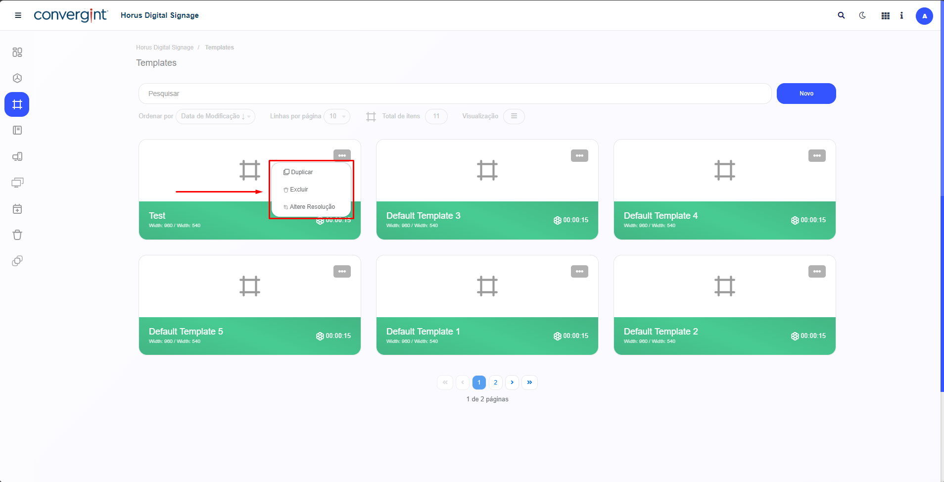Open the user avatar menu
Viewport: 944px width, 482px height.
pos(924,16)
